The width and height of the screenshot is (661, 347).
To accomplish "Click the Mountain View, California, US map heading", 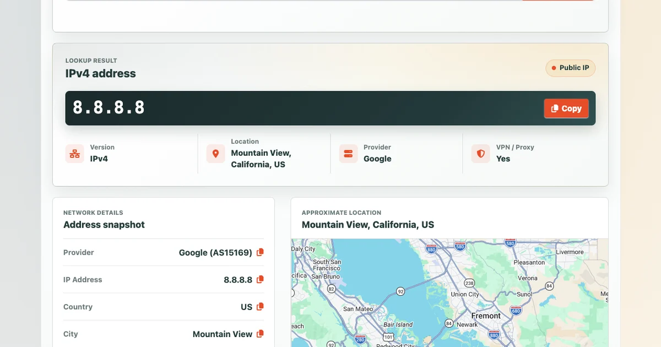I will pyautogui.click(x=368, y=225).
